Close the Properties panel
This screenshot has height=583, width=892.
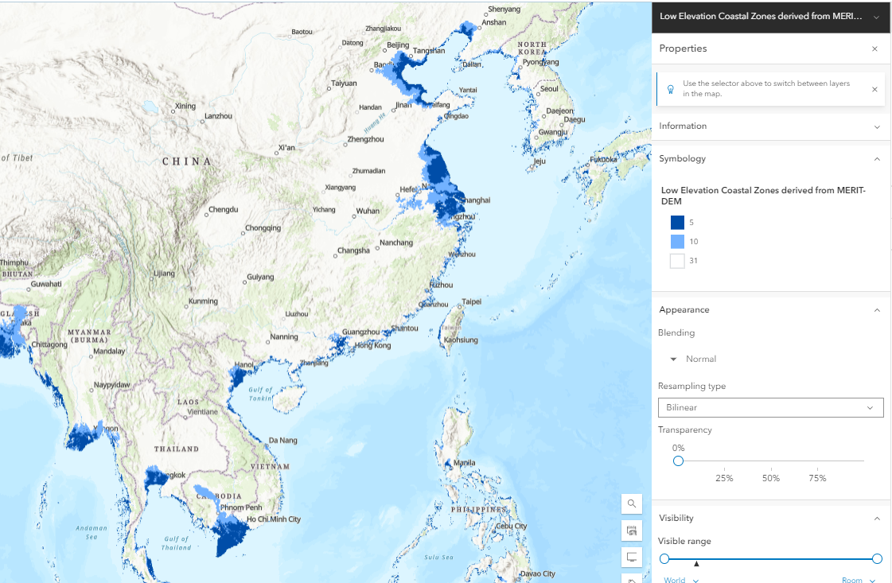(875, 49)
